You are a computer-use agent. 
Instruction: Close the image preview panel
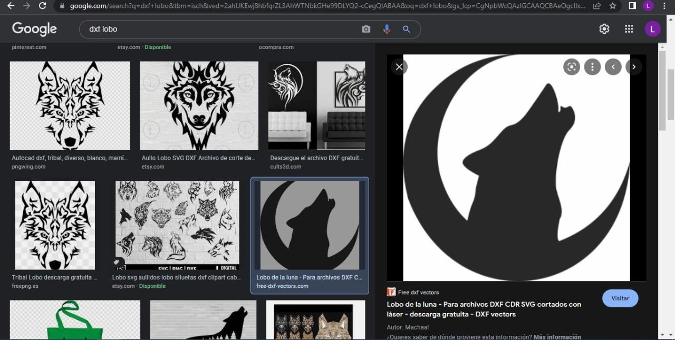[399, 67]
